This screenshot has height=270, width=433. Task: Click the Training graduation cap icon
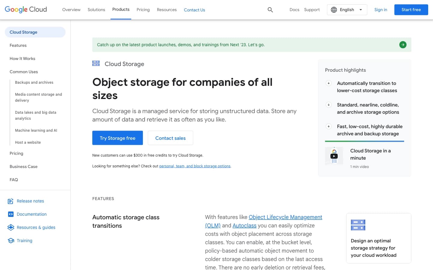11,241
